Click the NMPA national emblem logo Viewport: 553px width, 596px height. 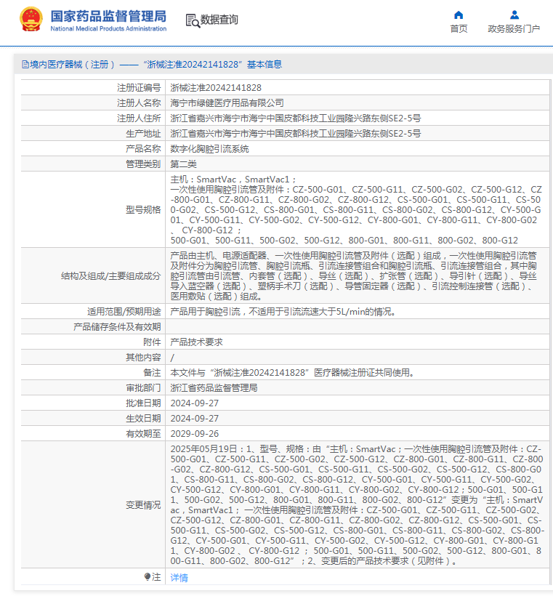[x=31, y=19]
